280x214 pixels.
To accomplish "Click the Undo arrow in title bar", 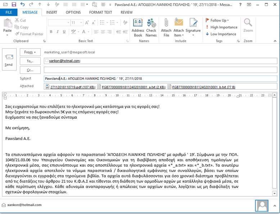I will click(x=23, y=4).
